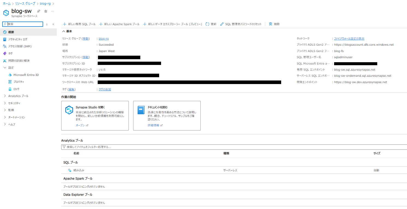Screen dimensions: 407x209
Task: Expand search options next to sidebar search
Action: (x=47, y=24)
